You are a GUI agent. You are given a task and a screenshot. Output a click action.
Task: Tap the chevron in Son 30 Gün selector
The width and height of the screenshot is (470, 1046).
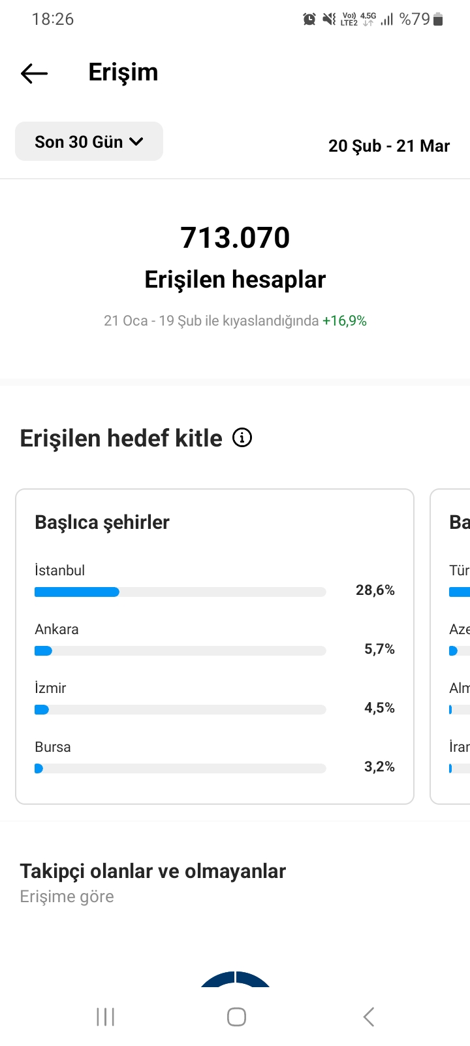pos(136,141)
